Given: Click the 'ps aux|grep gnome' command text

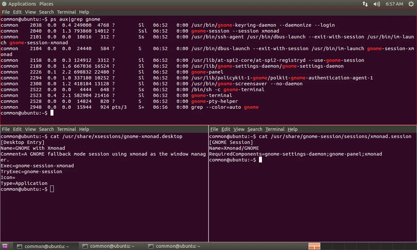Looking at the screenshot, I should click(75, 19).
